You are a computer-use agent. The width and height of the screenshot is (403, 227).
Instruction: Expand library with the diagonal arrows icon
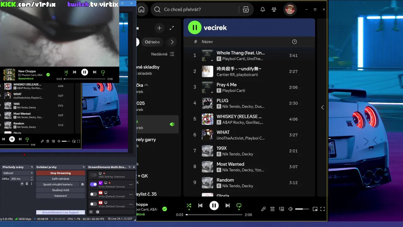[x=172, y=28]
